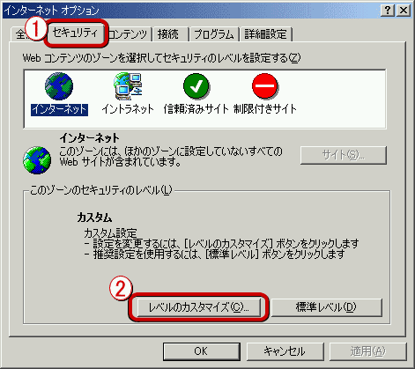This screenshot has width=415, height=369.
Task: Click the イントラネット zone label
Action: click(128, 109)
